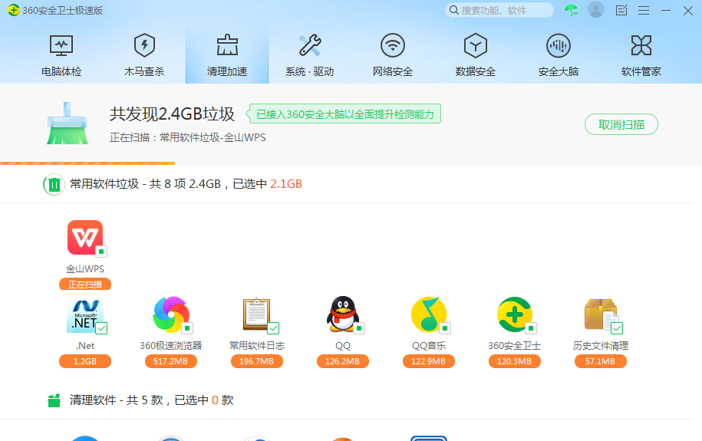Click the 120.3MB size badge
The image size is (702, 441).
coord(514,361)
